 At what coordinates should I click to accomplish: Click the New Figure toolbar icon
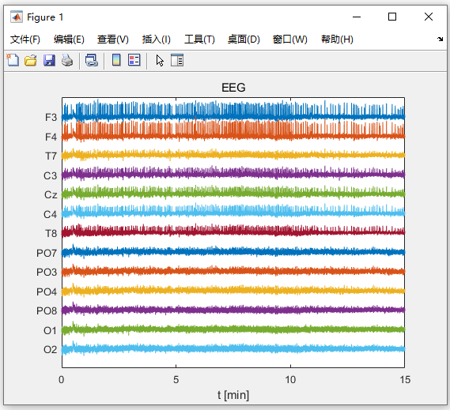pyautogui.click(x=13, y=60)
